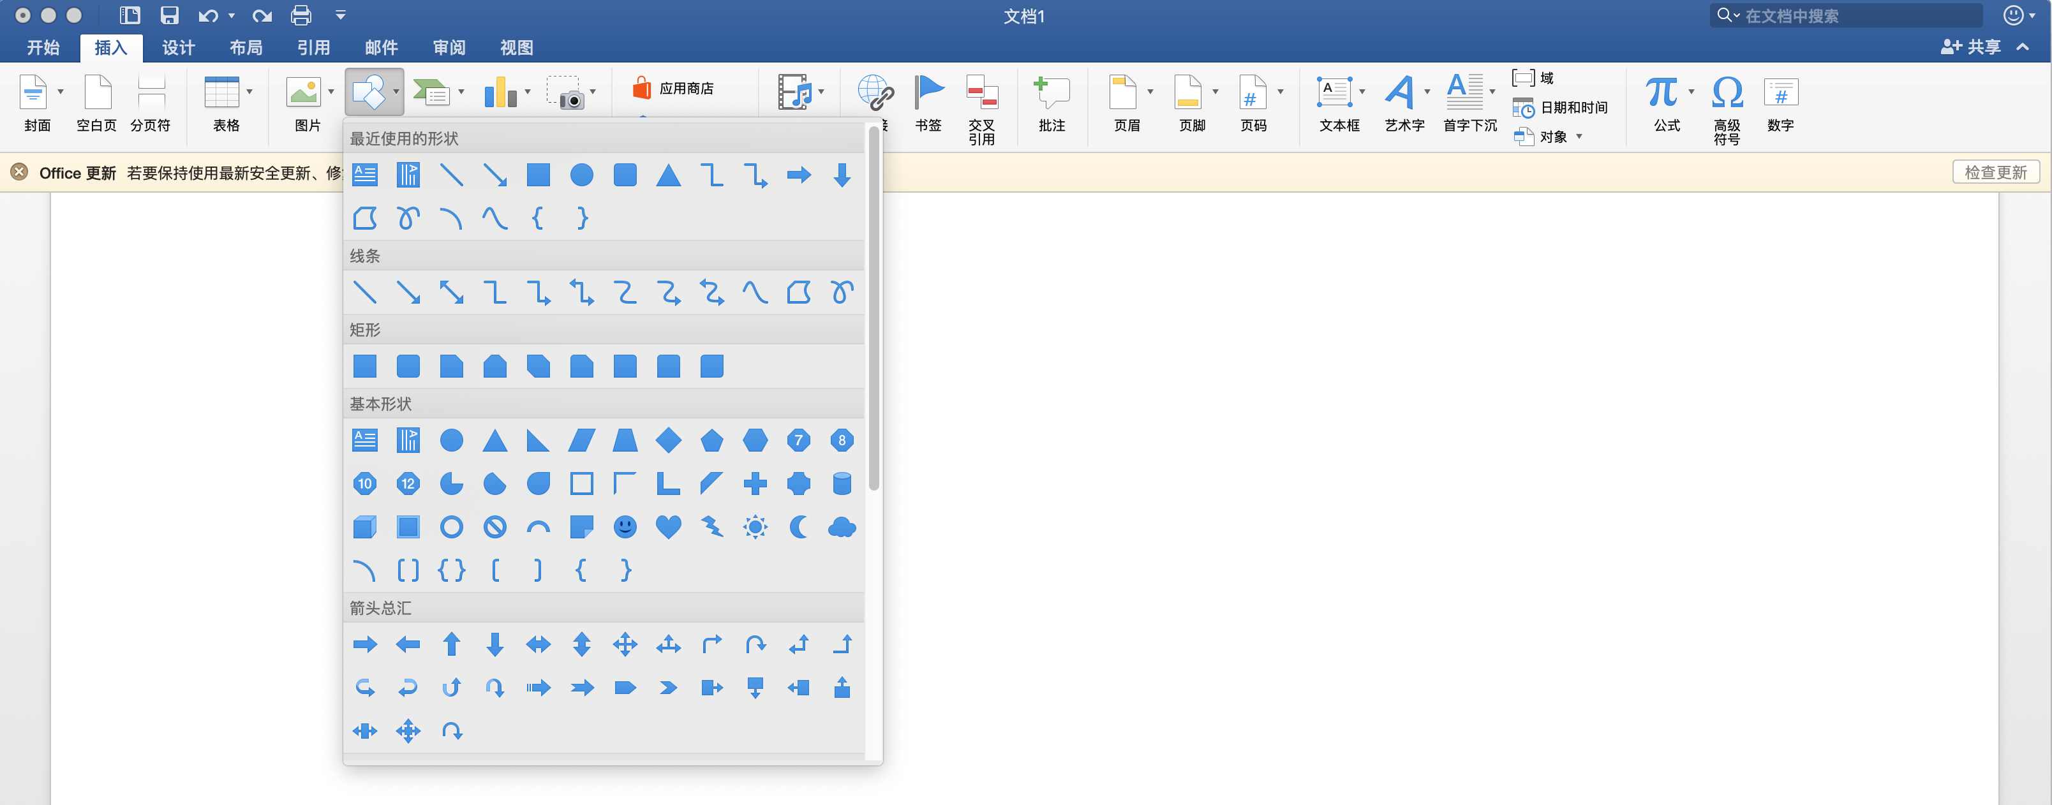Click the page number (页码) icon

point(1253,92)
